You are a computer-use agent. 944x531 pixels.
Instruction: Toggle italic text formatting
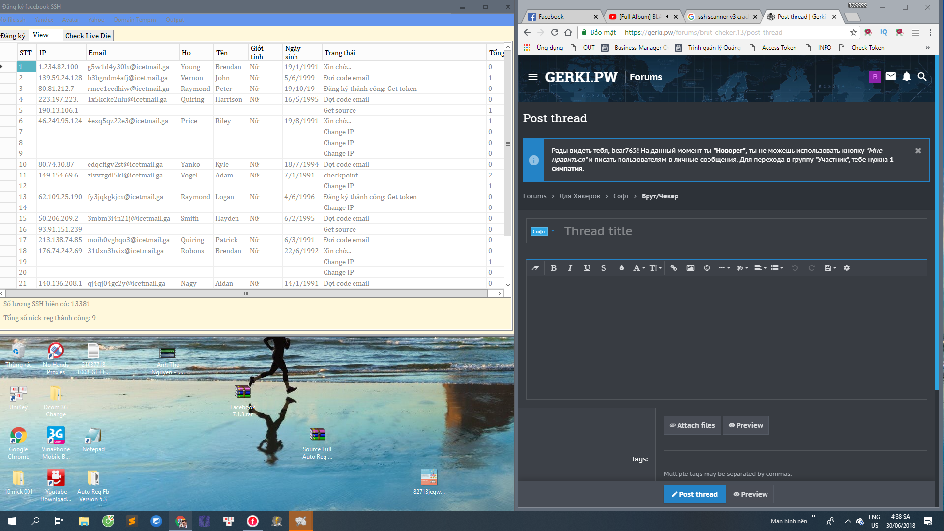click(570, 268)
